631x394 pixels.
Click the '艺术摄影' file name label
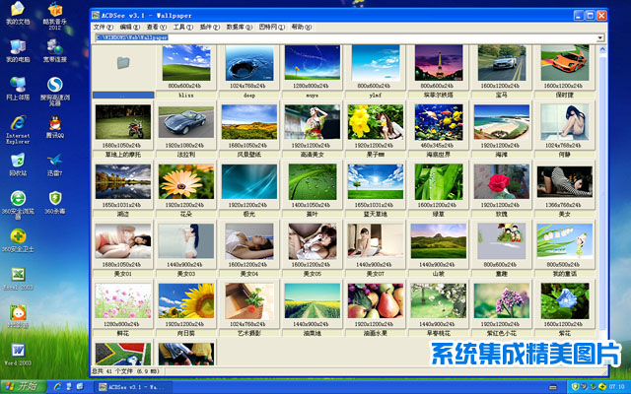pos(249,333)
